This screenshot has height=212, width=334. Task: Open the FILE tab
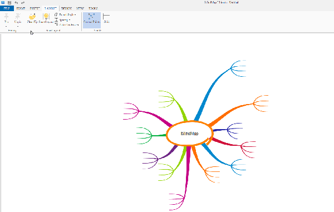(7, 8)
